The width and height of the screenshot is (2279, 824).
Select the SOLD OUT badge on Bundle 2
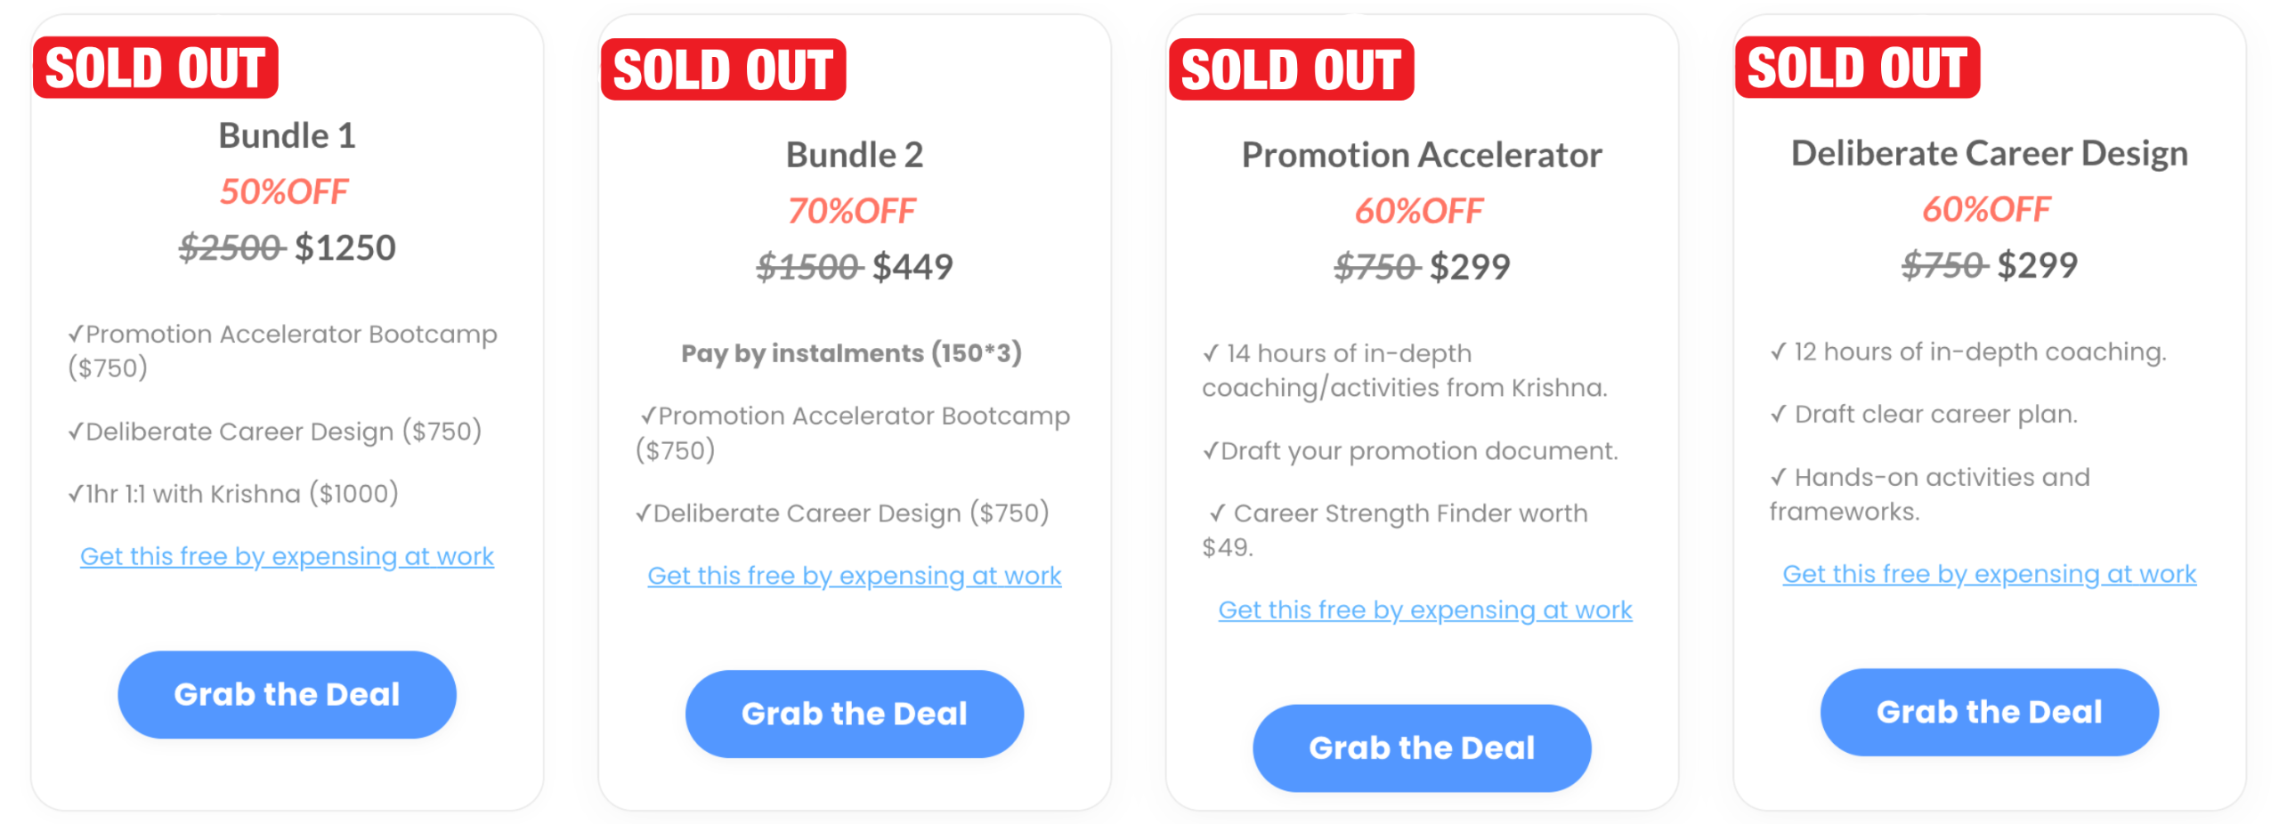(723, 69)
